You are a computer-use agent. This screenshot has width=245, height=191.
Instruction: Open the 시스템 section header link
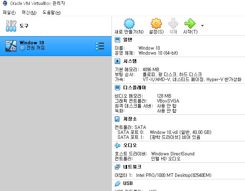point(130,61)
